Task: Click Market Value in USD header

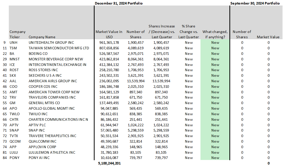Action: coord(109,34)
